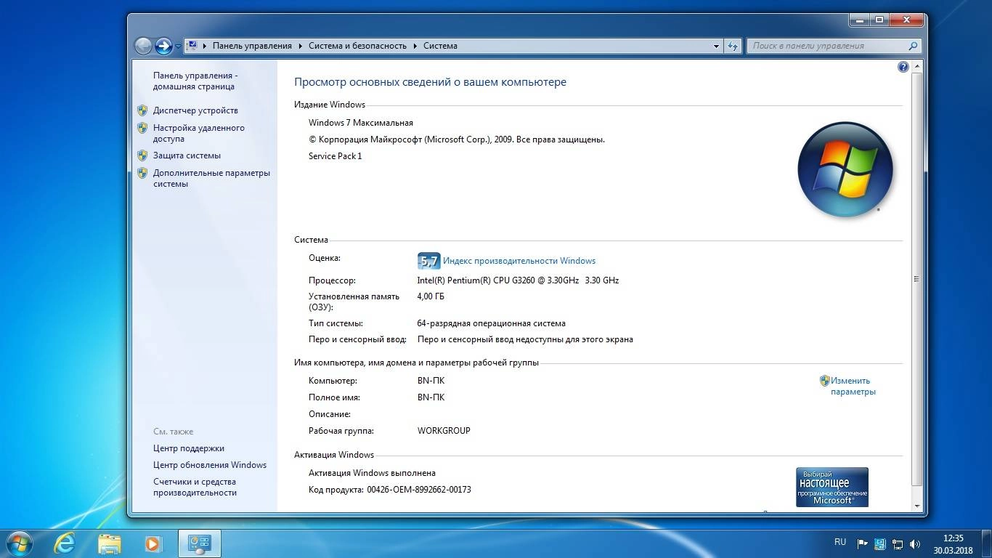The height and width of the screenshot is (558, 992).
Task: Open Панель управления - домашняя страница link
Action: pyautogui.click(x=195, y=81)
